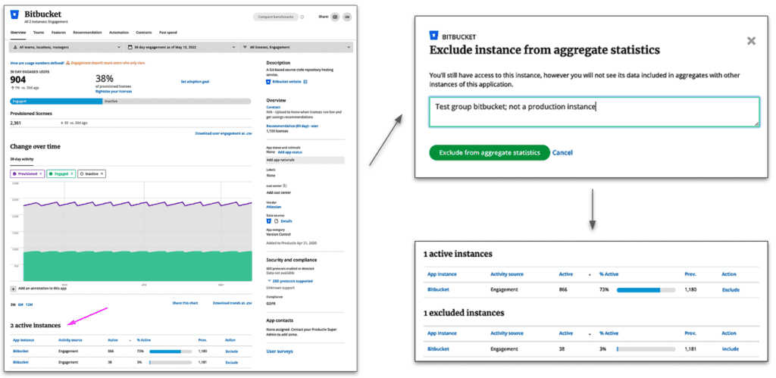The image size is (776, 378).
Task: Download trends as .csv
Action: point(232,303)
